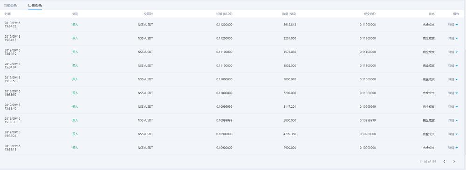This screenshot has width=466, height=170.
Task: Open 详情 for the 15:33:24 order
Action: (453, 134)
